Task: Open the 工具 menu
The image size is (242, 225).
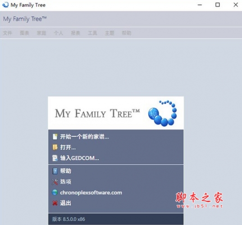Action: point(92,33)
